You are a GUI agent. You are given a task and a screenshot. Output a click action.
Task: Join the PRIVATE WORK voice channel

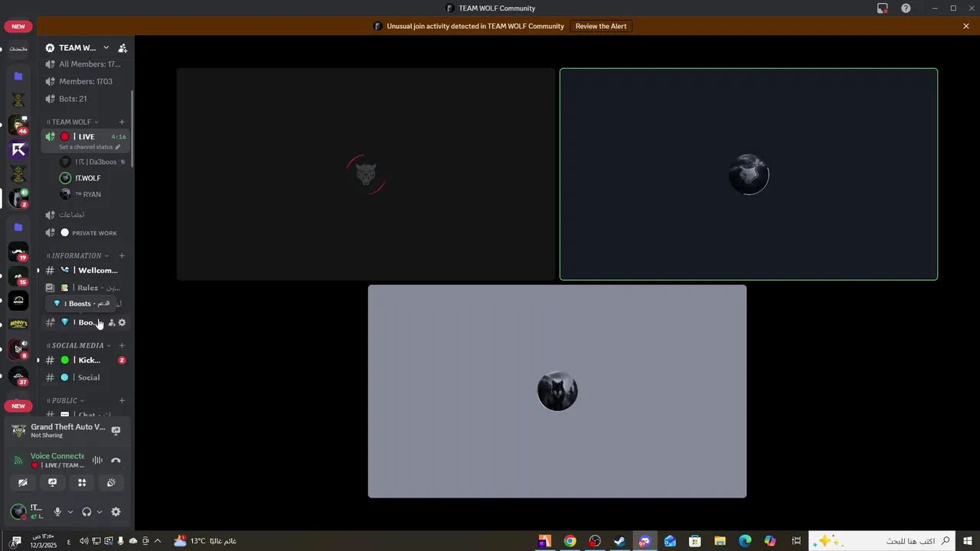pyautogui.click(x=84, y=233)
